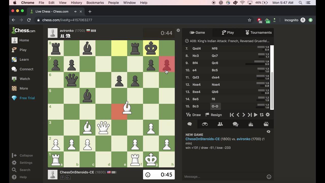Open Spotlight search in menu bar

[300, 3]
